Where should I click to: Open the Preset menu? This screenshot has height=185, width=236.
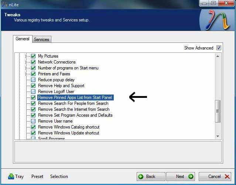(x=37, y=177)
